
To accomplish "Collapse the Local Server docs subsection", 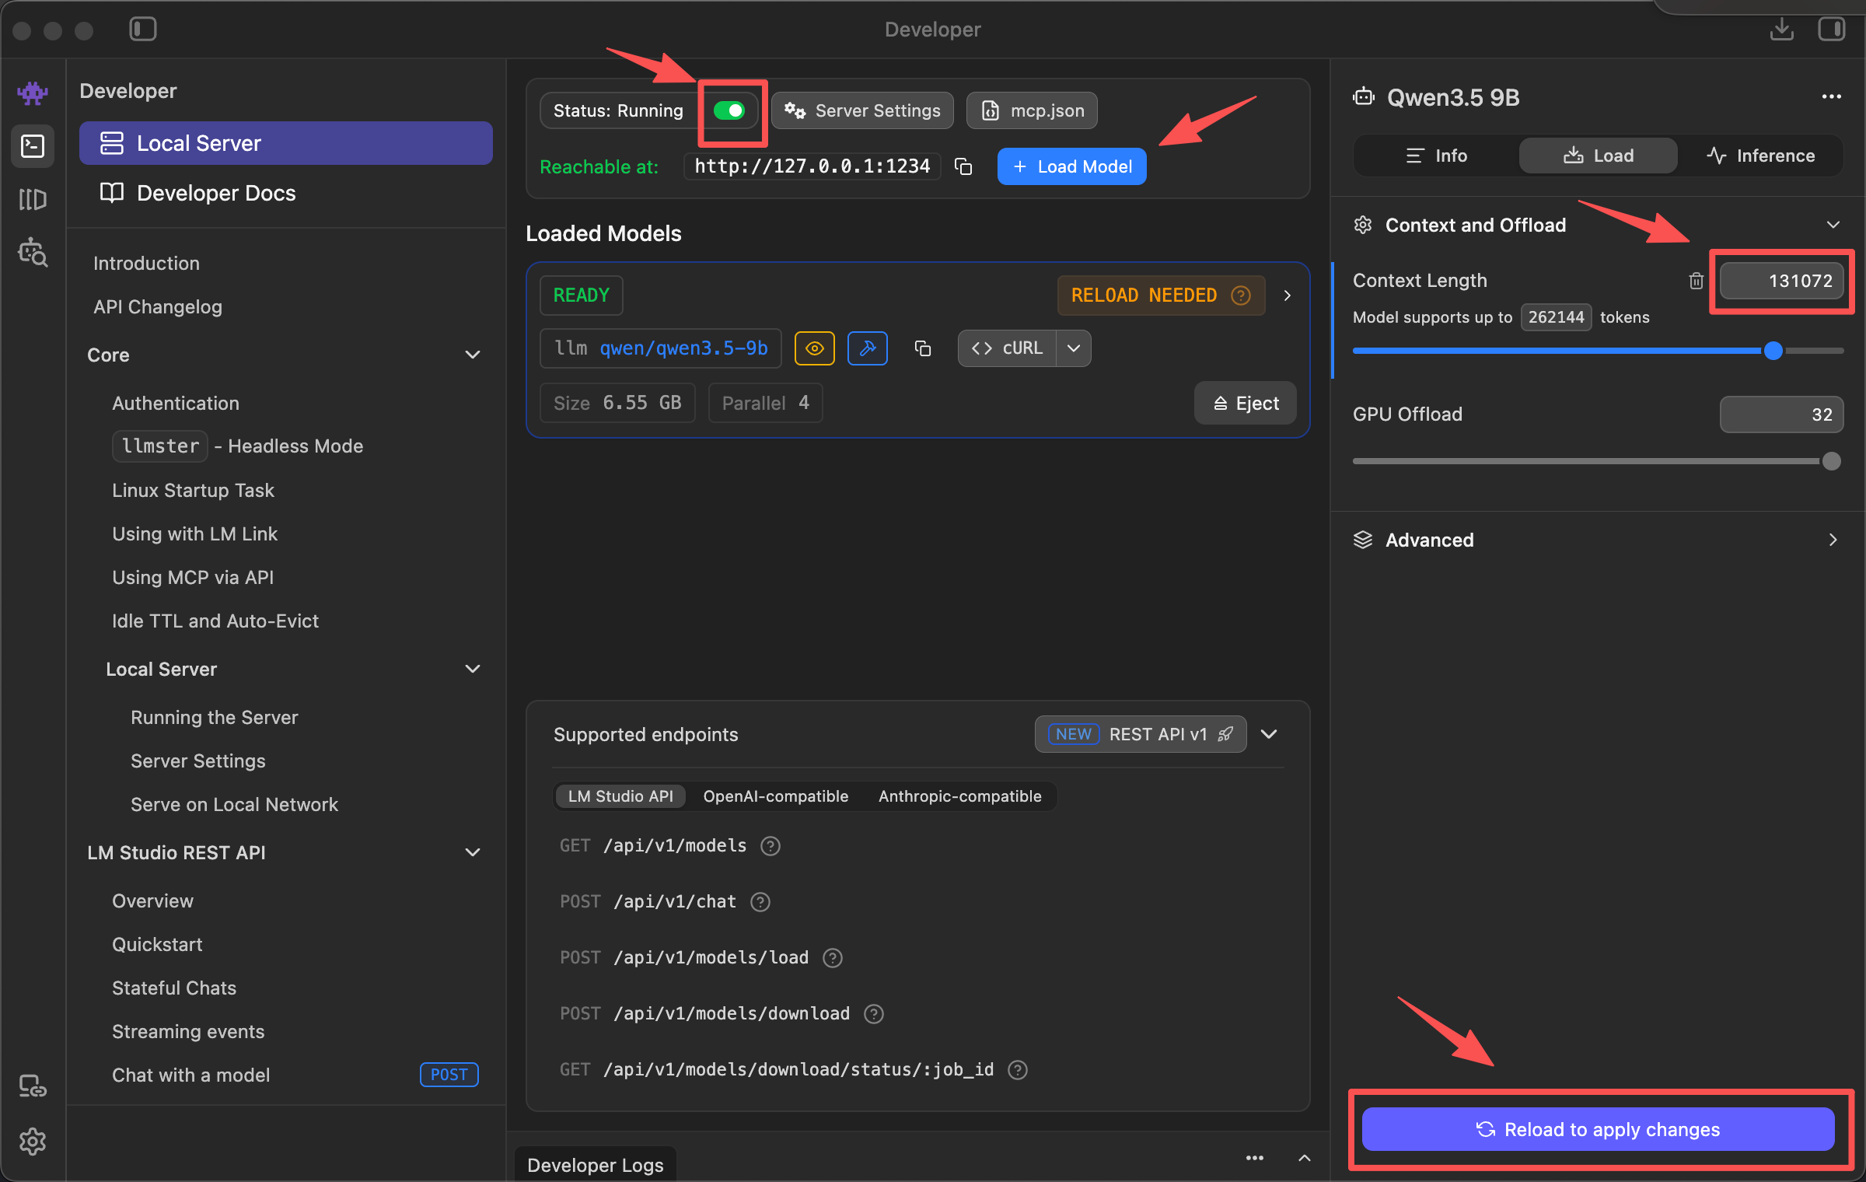I will (472, 669).
